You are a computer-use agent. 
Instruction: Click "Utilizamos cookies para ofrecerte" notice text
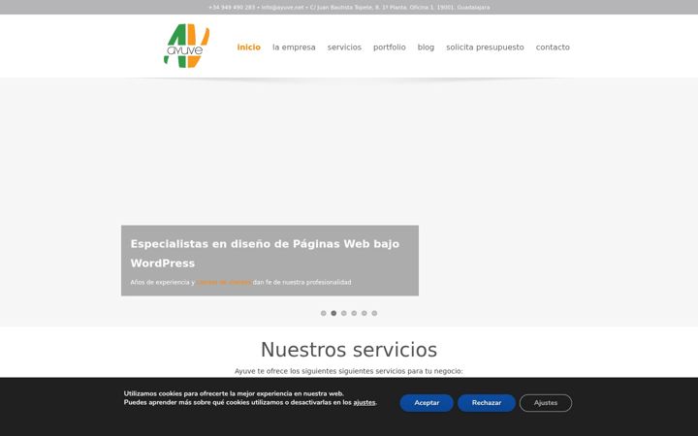tap(234, 393)
